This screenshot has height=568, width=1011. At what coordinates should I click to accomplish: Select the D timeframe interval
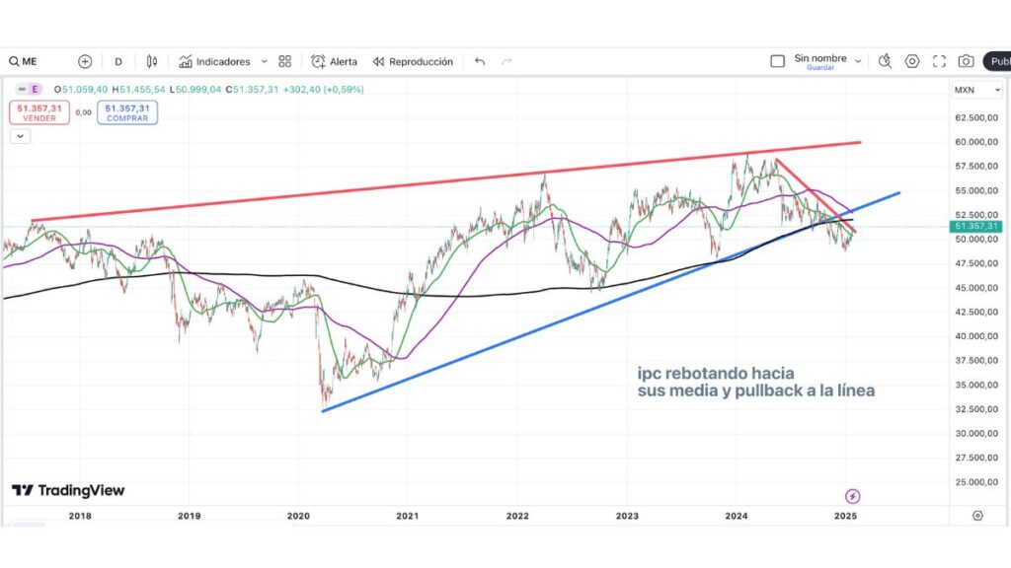tap(118, 61)
